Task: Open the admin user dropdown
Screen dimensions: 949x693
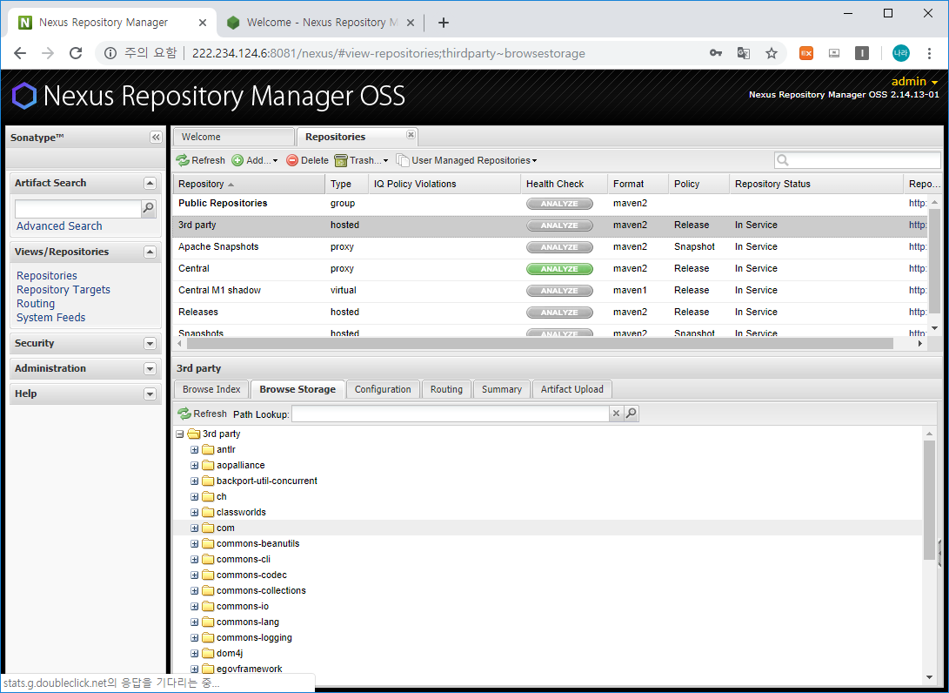Action: point(914,82)
